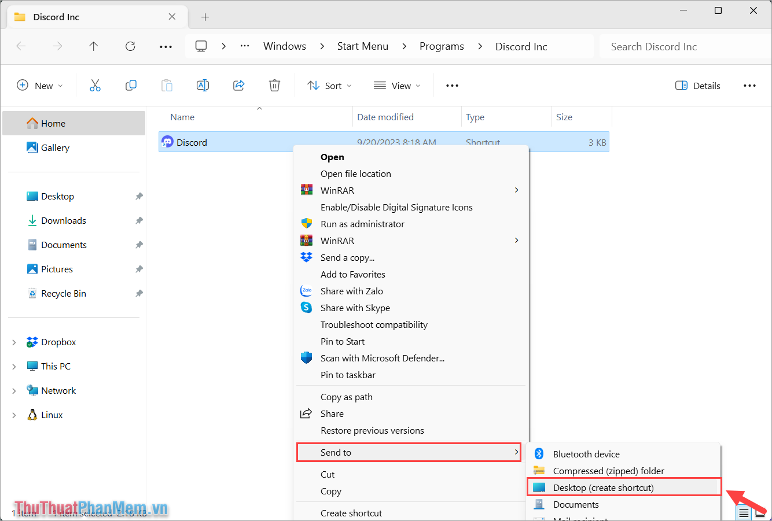This screenshot has width=772, height=521.
Task: Delete the selected file using the trash icon
Action: tap(274, 85)
